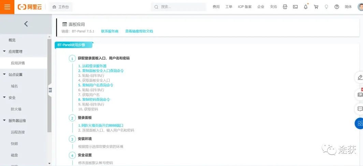
Task: Open the help question mark icon
Action: click(x=337, y=7)
